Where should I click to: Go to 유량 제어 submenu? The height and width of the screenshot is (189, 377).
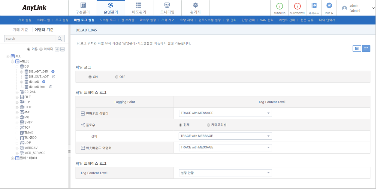pos(186,20)
